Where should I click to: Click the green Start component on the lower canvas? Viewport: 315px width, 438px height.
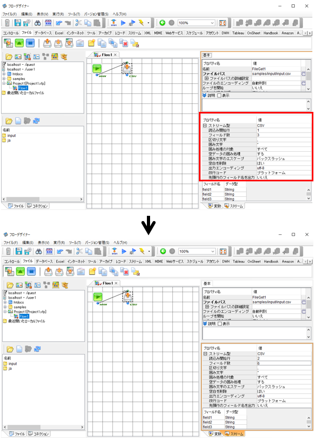(x=98, y=296)
